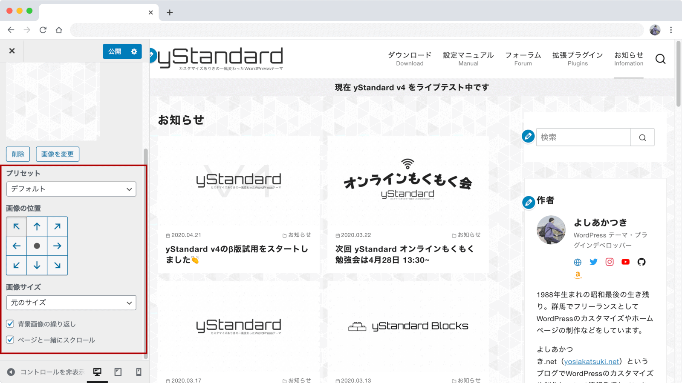Click browser back arrow

(11, 30)
